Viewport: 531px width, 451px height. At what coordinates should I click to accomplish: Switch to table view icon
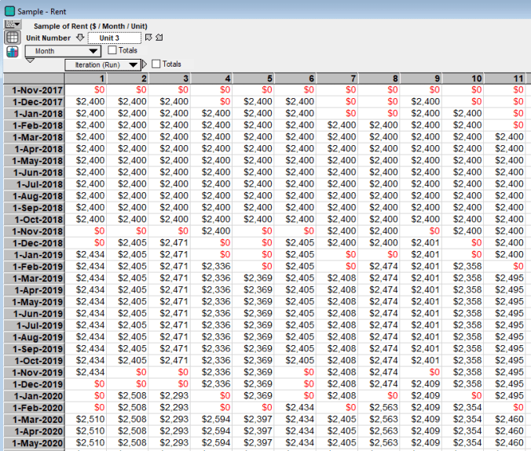point(13,37)
